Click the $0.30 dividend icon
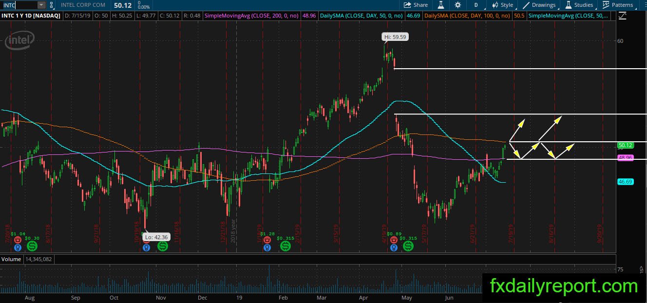 pos(33,247)
